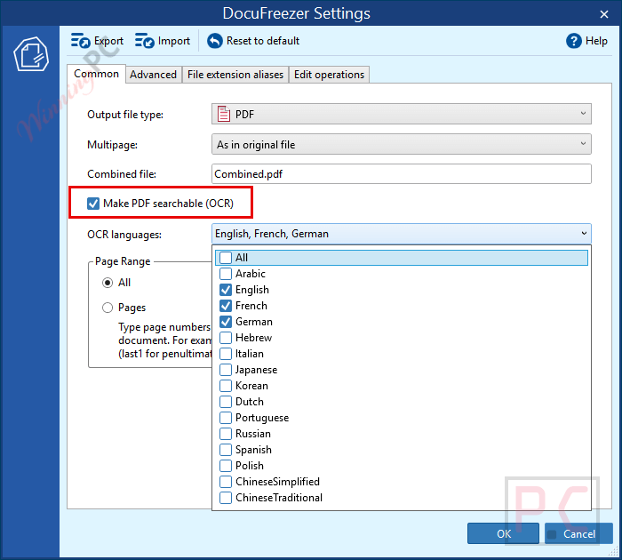Click the OCR languages label

coord(124,235)
